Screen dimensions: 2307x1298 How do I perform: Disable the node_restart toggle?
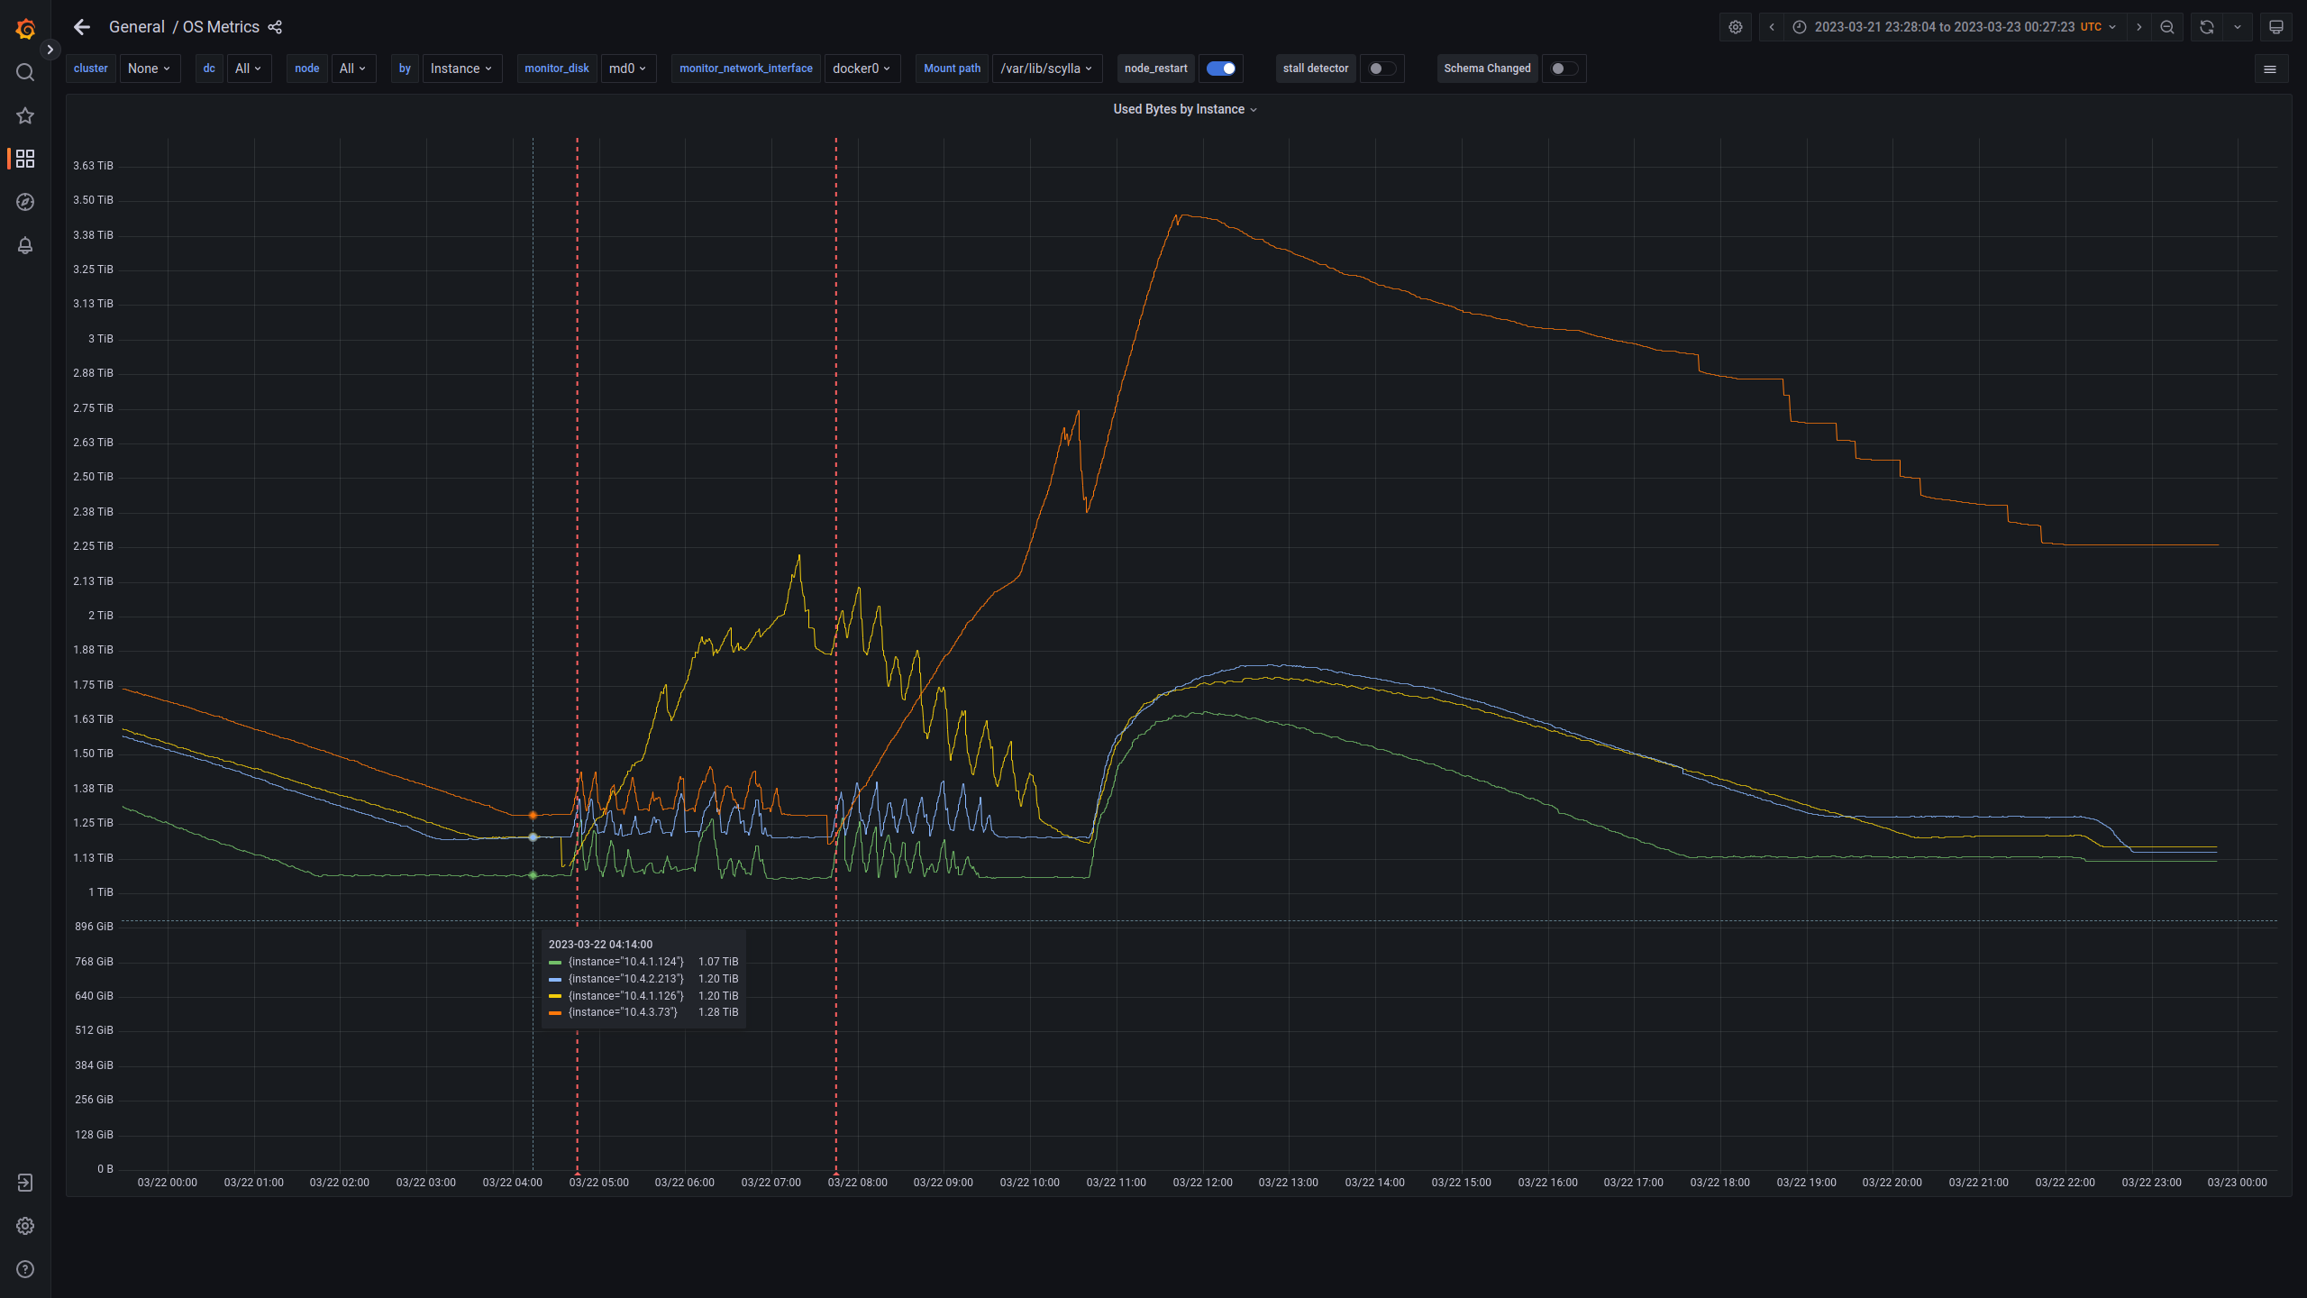(x=1221, y=69)
